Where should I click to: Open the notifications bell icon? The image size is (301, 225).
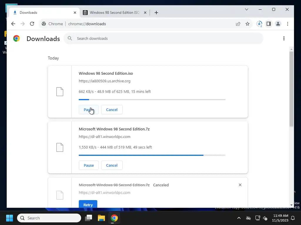(293, 218)
